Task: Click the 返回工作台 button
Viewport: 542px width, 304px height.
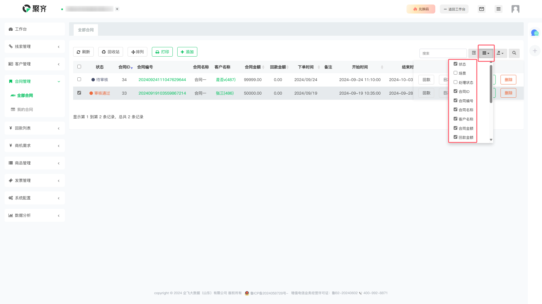Action: coord(454,9)
